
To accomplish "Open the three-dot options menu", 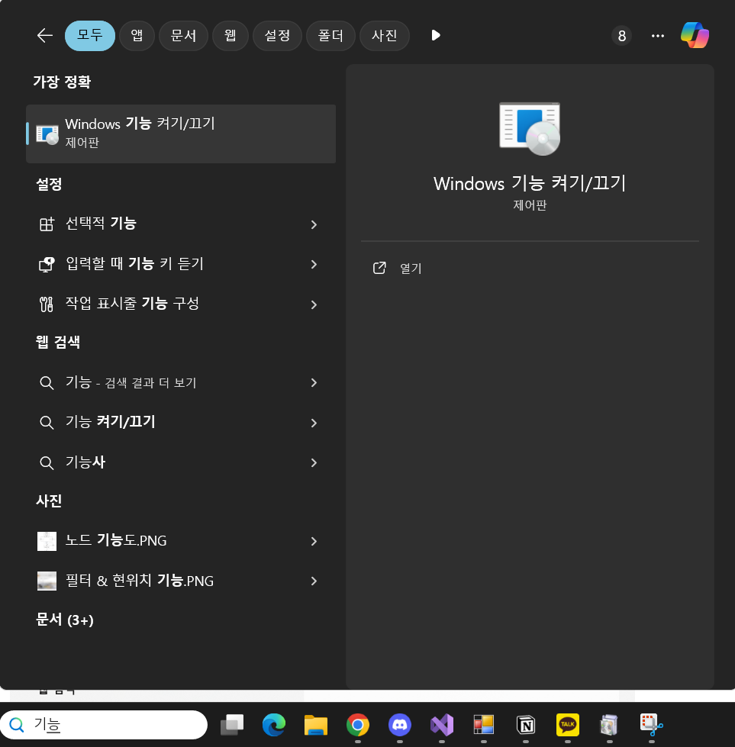I will [x=658, y=36].
